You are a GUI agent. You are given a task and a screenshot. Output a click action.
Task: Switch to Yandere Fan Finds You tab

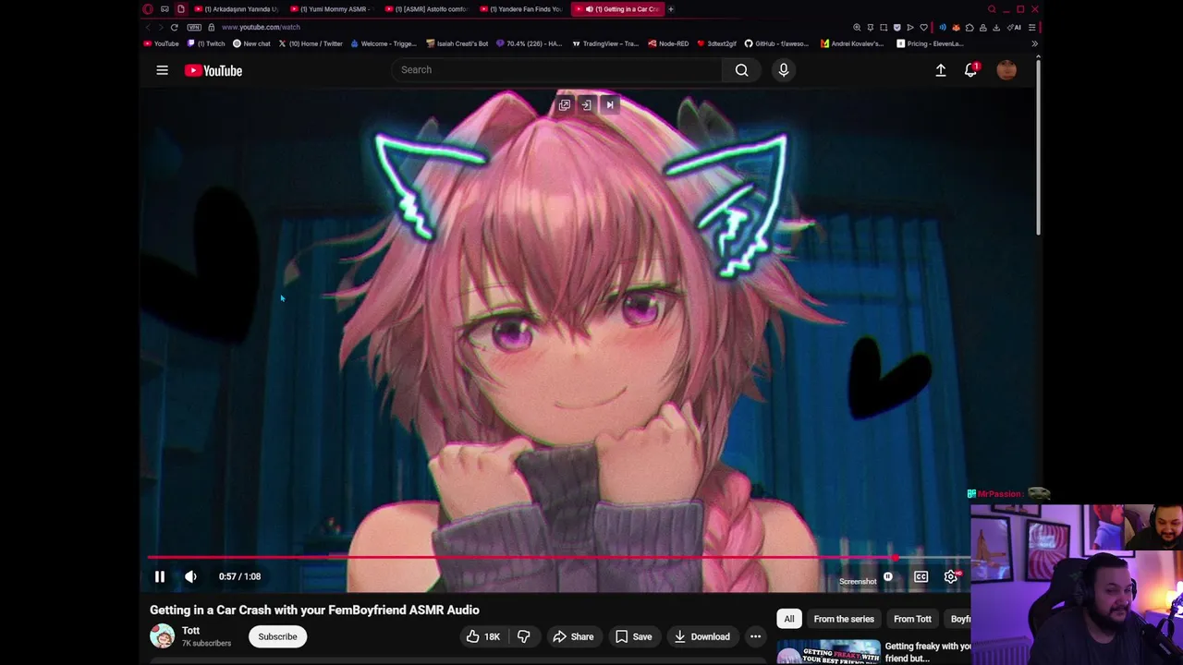point(523,9)
